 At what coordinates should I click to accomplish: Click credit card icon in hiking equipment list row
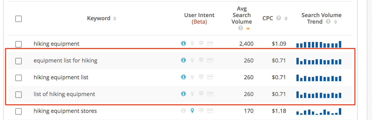pyautogui.click(x=210, y=77)
